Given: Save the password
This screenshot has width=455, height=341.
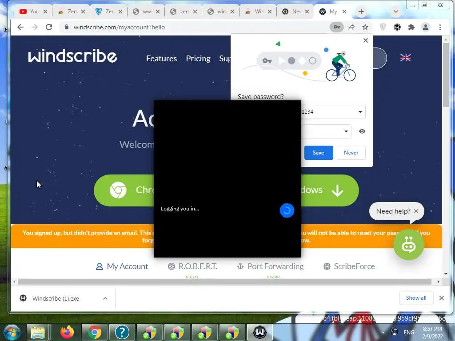Looking at the screenshot, I should tap(319, 153).
